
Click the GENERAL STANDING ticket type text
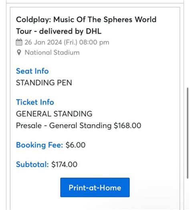point(54,114)
